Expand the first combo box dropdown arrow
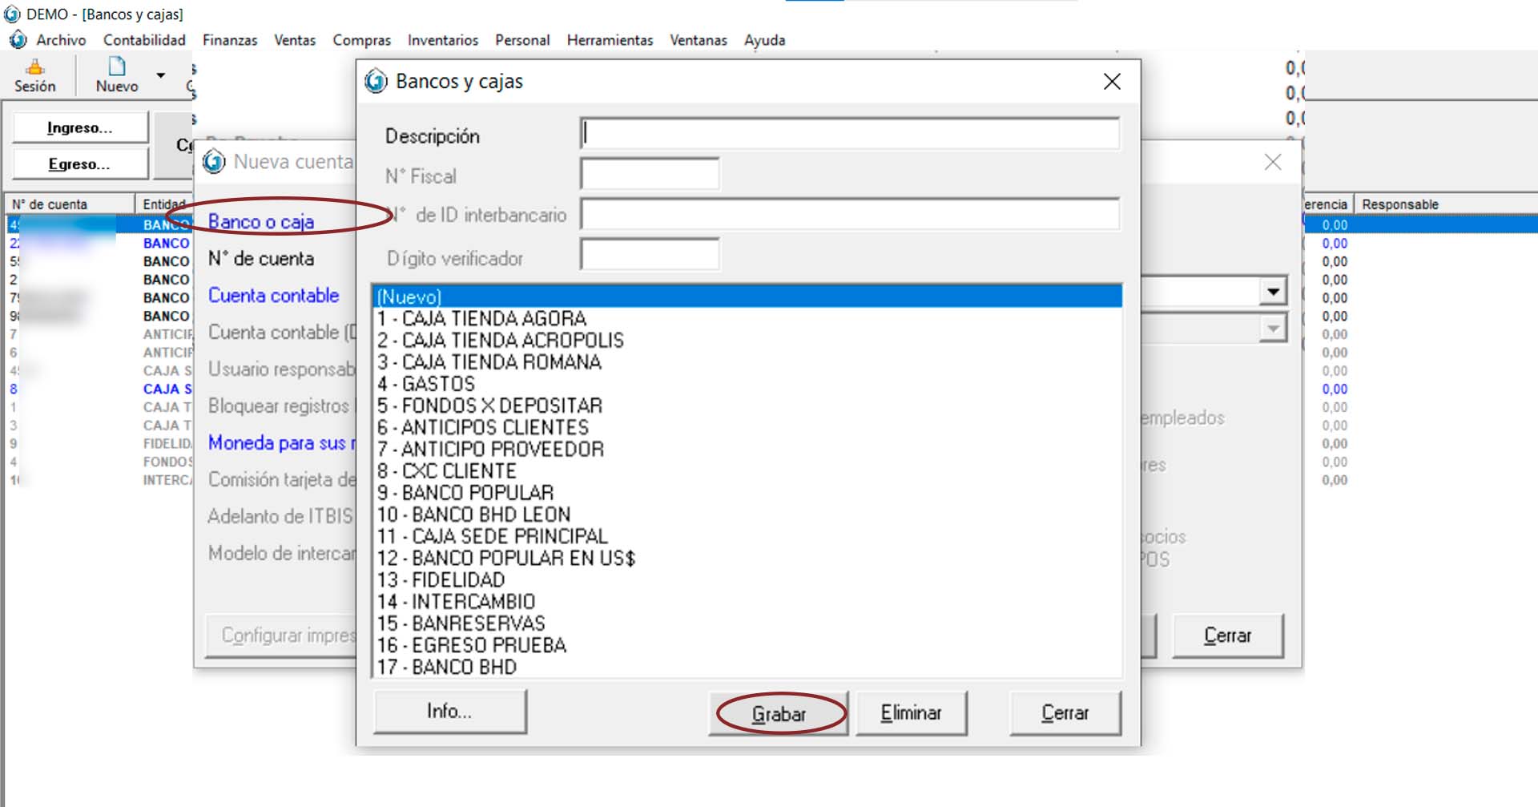Image resolution: width=1538 pixels, height=807 pixels. coord(1272,292)
